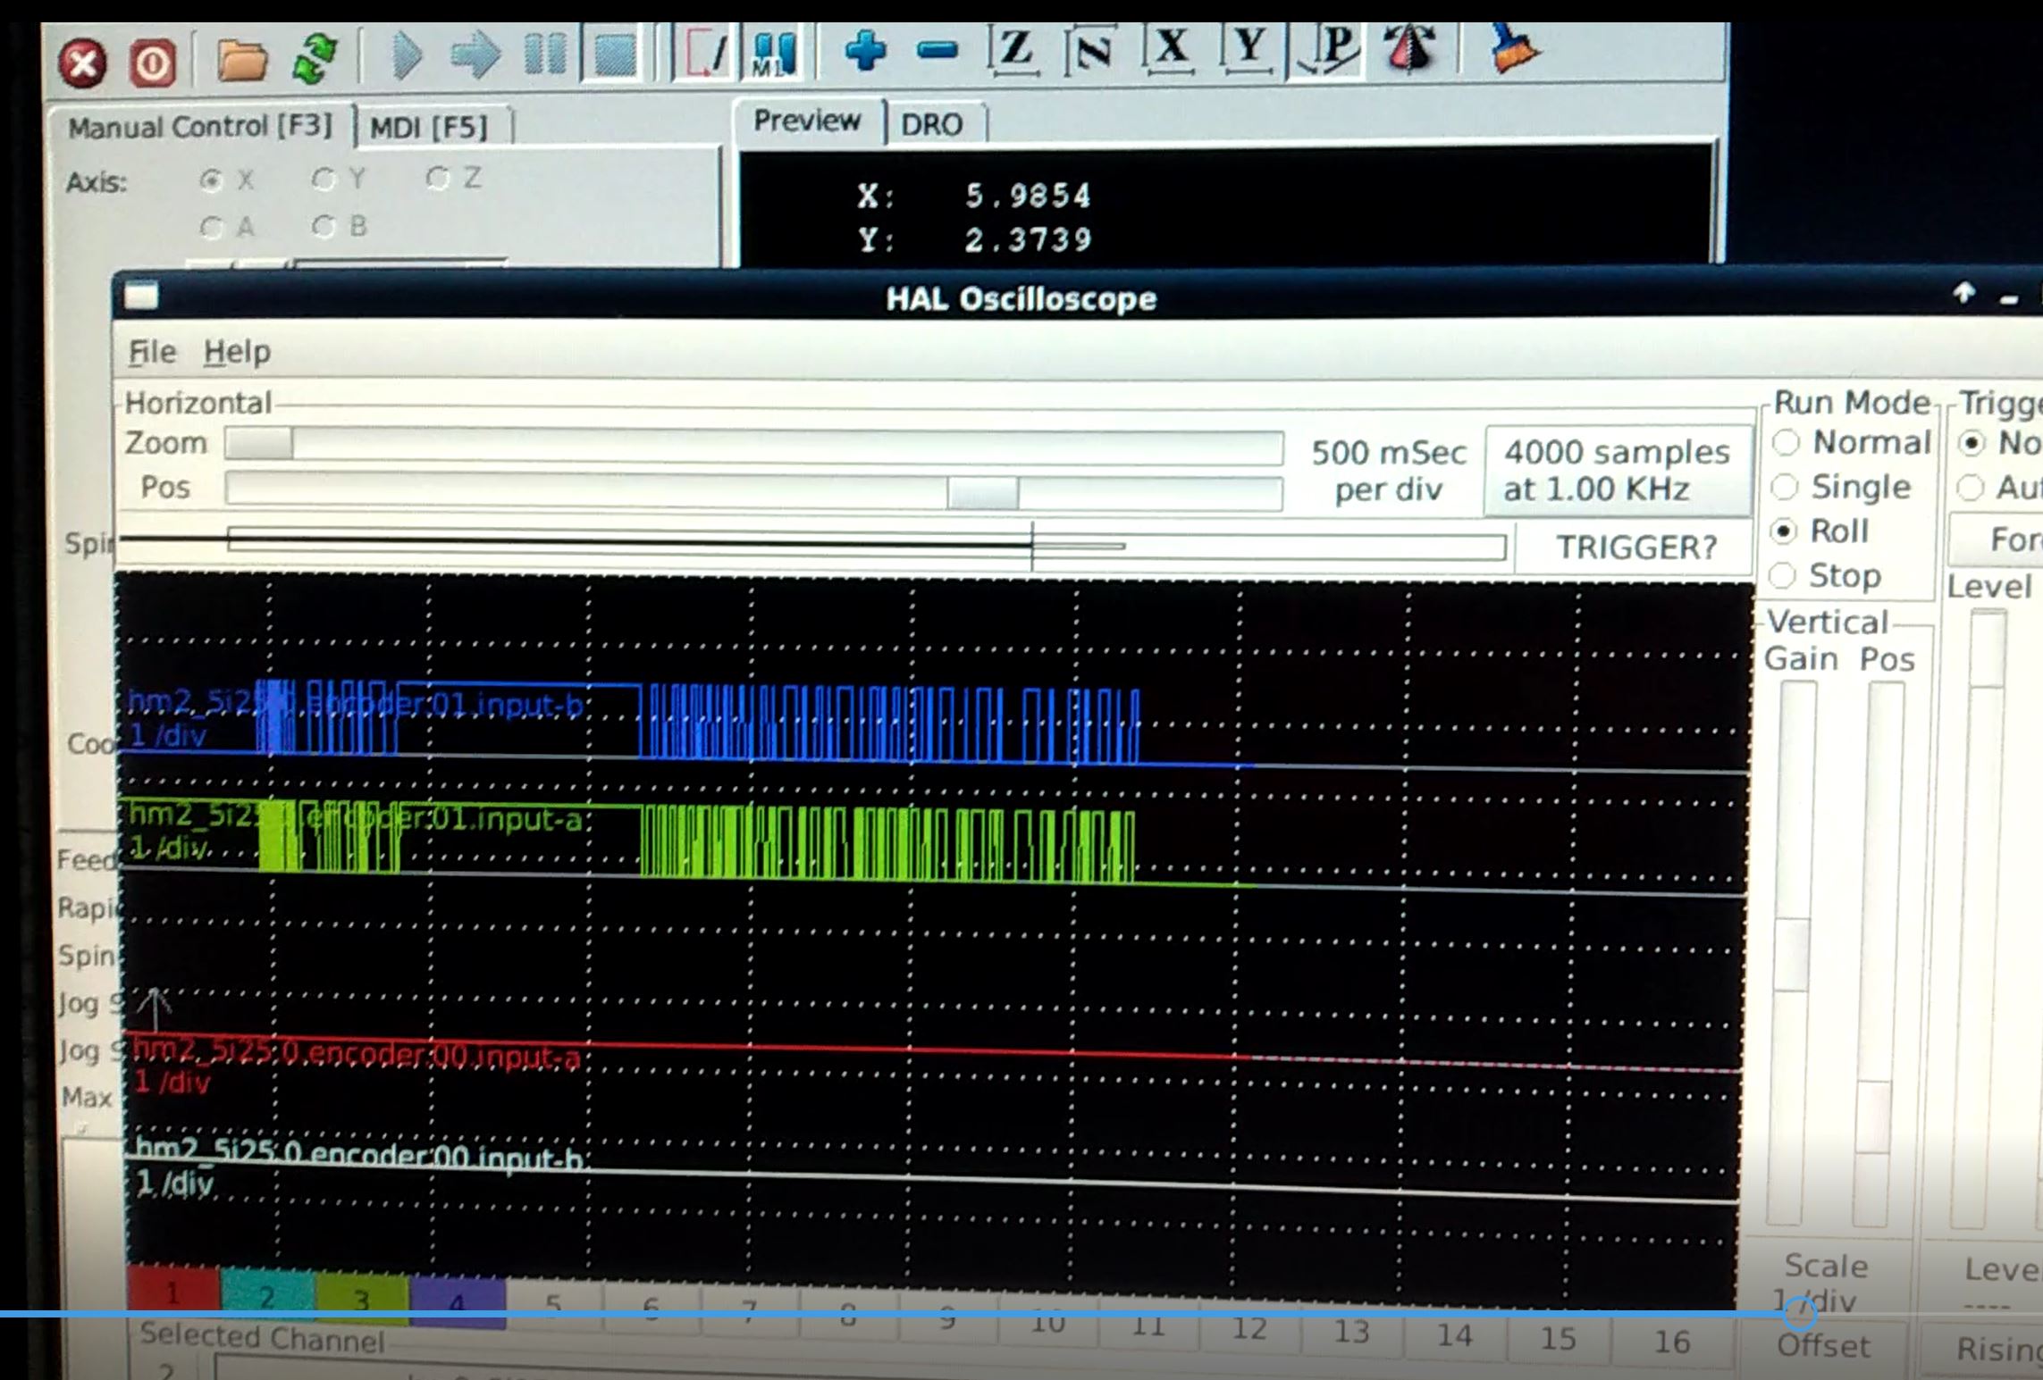Toggle the machine power icon
This screenshot has width=2043, height=1380.
[x=153, y=63]
